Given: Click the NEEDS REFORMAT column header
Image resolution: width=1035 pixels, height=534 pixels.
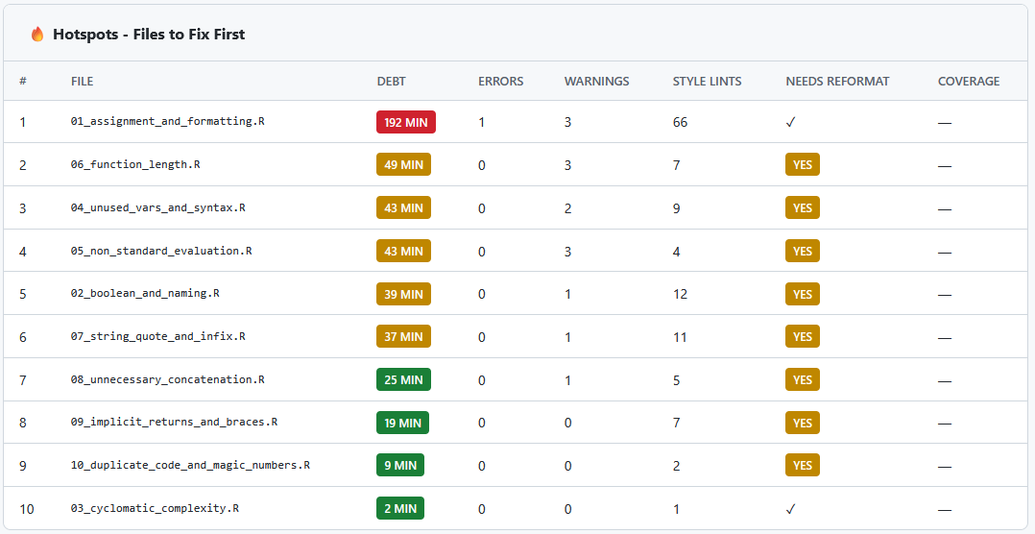Looking at the screenshot, I should 837,82.
